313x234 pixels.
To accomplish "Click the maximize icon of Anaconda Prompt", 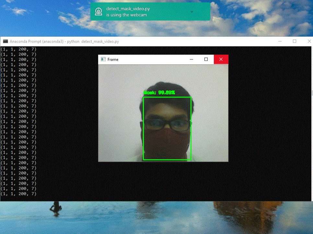I will pos(295,41).
